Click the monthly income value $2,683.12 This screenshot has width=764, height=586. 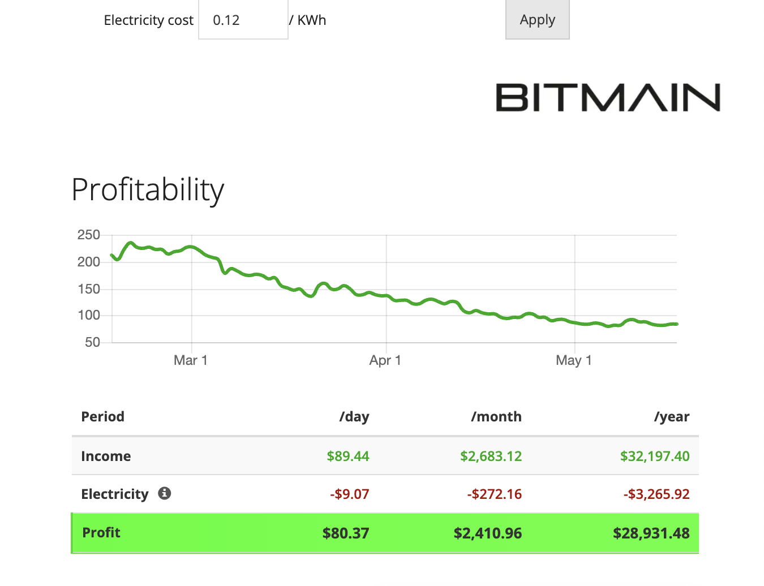tap(491, 456)
